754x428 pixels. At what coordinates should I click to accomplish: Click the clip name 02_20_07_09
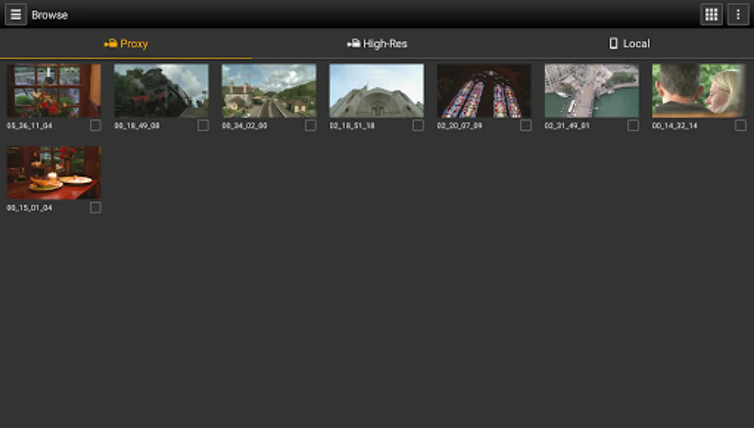point(459,126)
